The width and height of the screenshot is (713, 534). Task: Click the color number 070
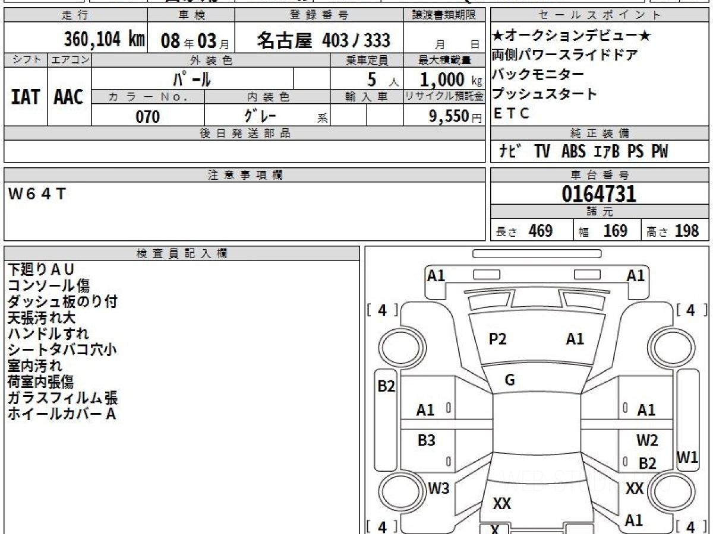pos(148,116)
